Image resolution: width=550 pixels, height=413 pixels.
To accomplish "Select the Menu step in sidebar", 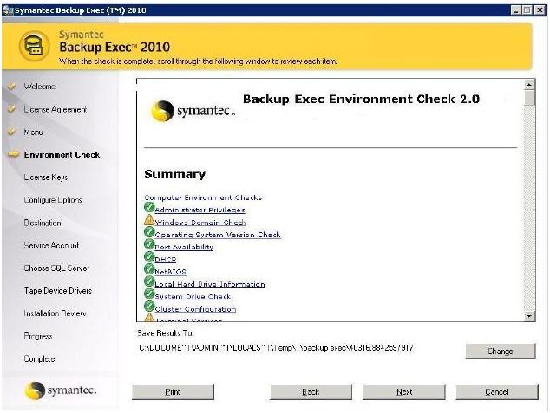I will 33,132.
